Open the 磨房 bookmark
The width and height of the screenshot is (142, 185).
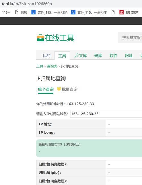pyautogui.click(x=24, y=12)
